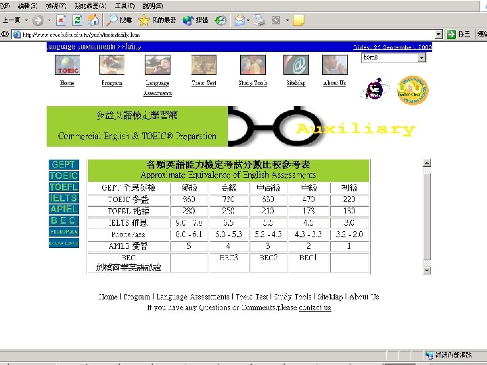Open Search with magnifying glass icon

pyautogui.click(x=119, y=20)
